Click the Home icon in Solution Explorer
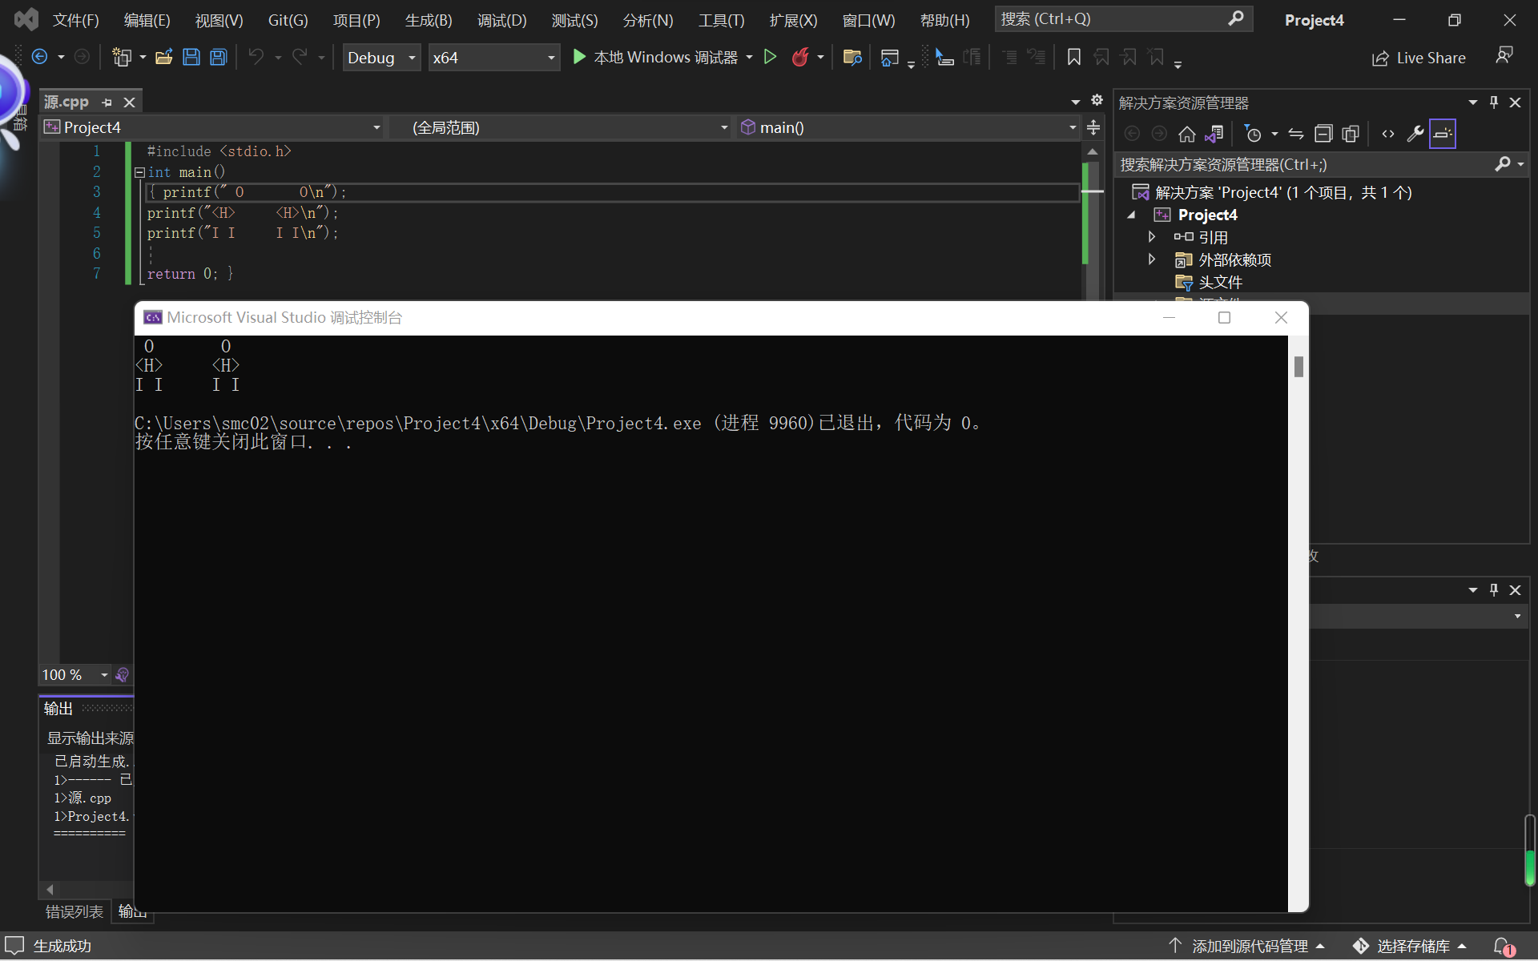1538x961 pixels. click(1187, 134)
